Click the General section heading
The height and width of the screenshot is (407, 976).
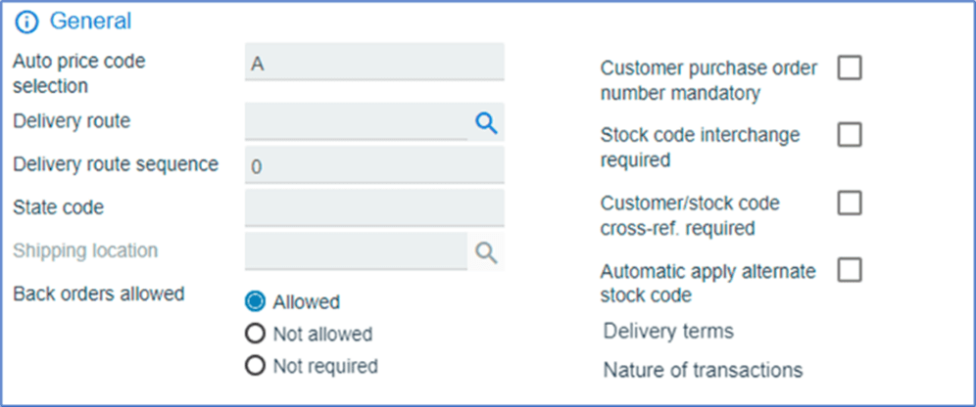(90, 21)
